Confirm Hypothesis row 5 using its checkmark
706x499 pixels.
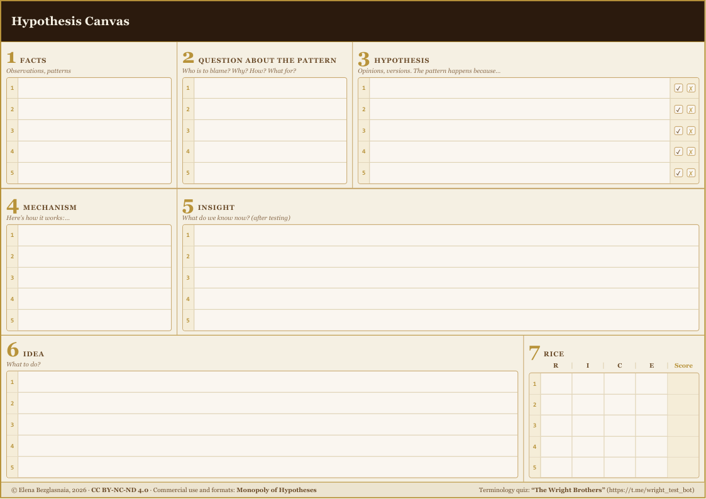(678, 173)
